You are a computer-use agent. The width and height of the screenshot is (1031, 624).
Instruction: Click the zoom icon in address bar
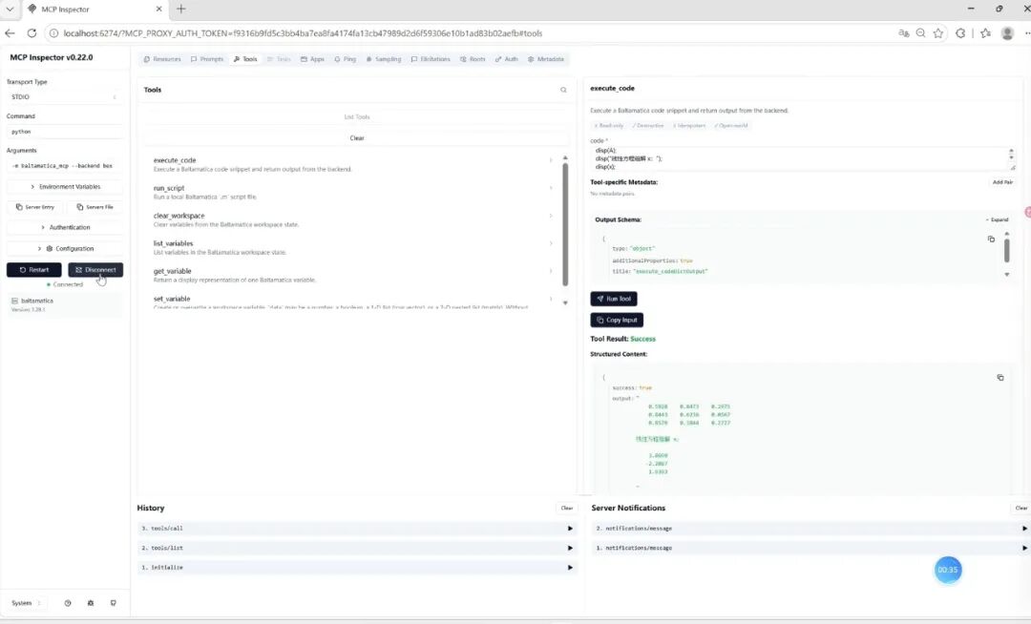click(921, 33)
